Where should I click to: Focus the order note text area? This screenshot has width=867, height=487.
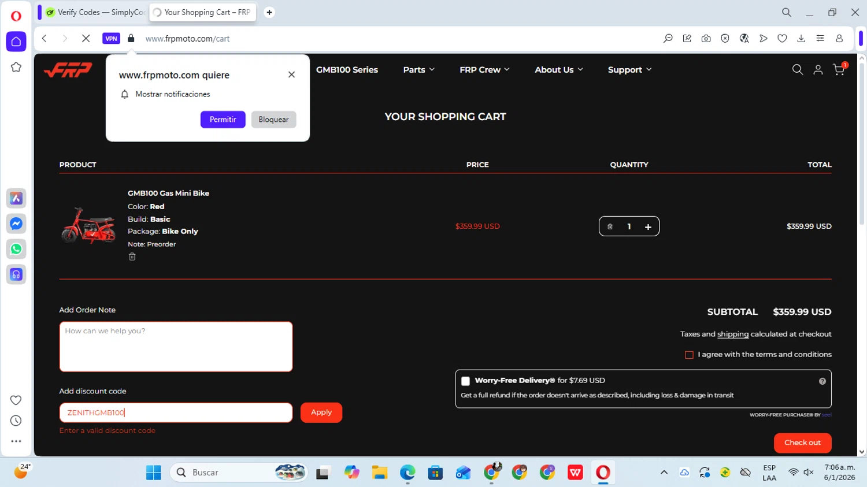point(176,347)
